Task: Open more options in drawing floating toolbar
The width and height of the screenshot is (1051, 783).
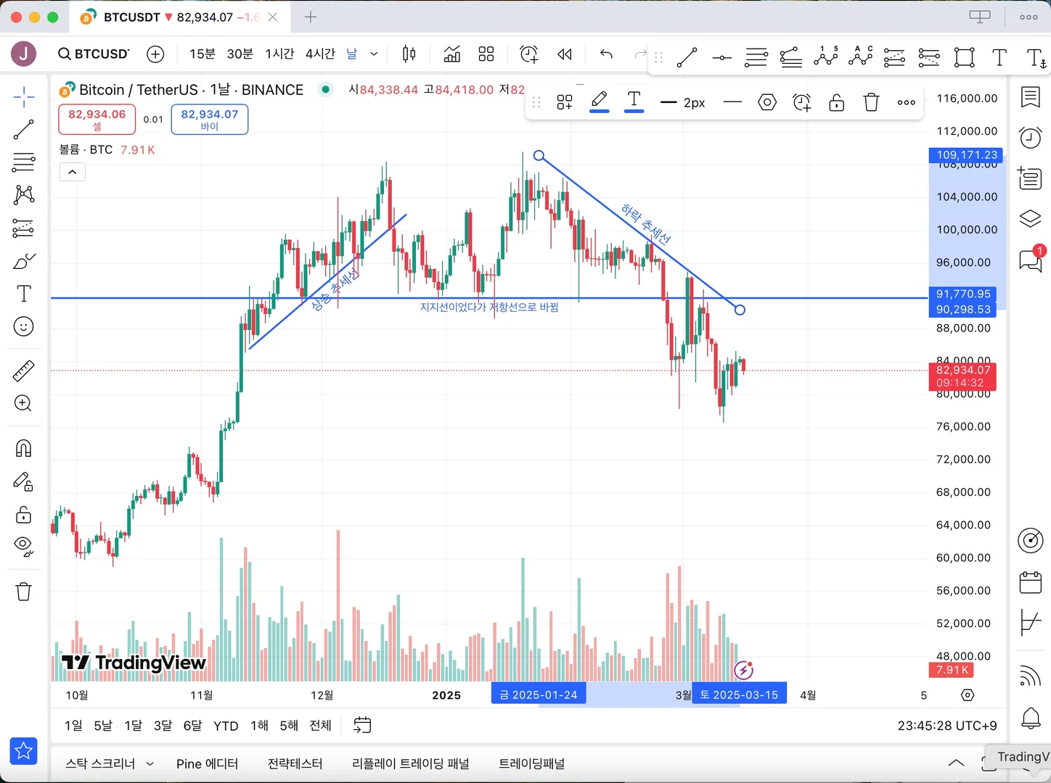Action: [907, 102]
